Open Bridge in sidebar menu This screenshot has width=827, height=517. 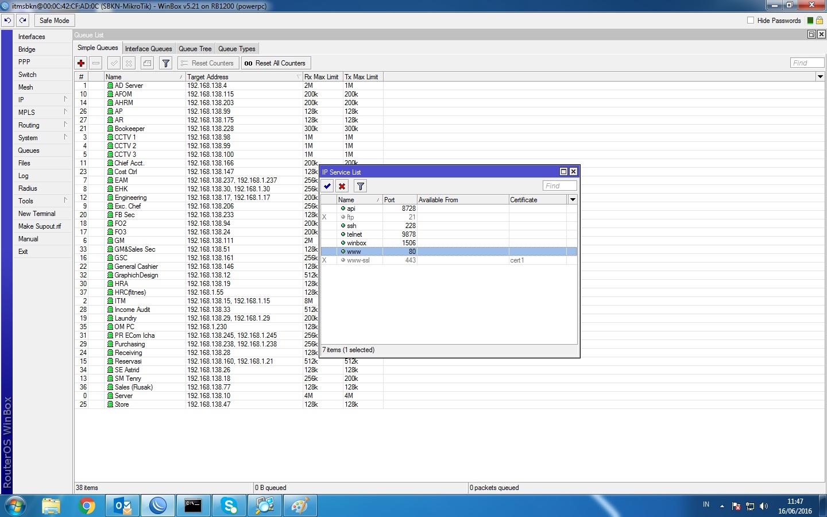tap(42, 49)
